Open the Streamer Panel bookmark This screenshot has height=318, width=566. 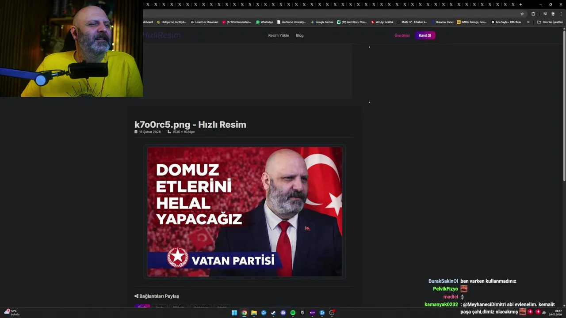click(442, 22)
